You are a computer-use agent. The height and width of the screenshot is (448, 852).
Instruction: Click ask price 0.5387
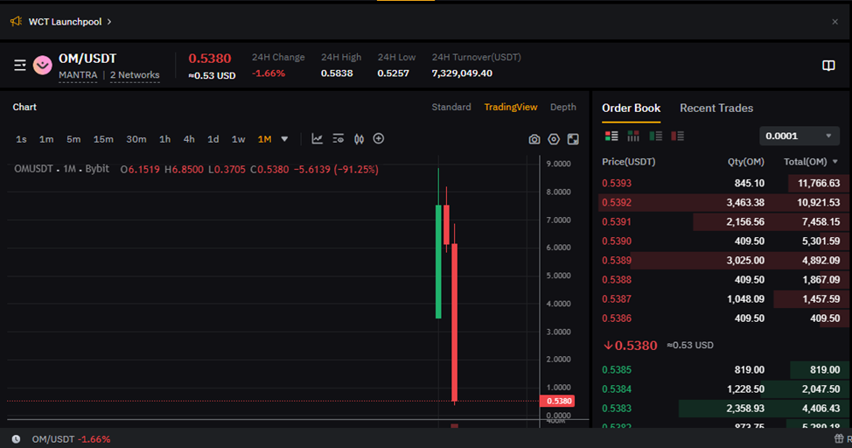point(616,299)
